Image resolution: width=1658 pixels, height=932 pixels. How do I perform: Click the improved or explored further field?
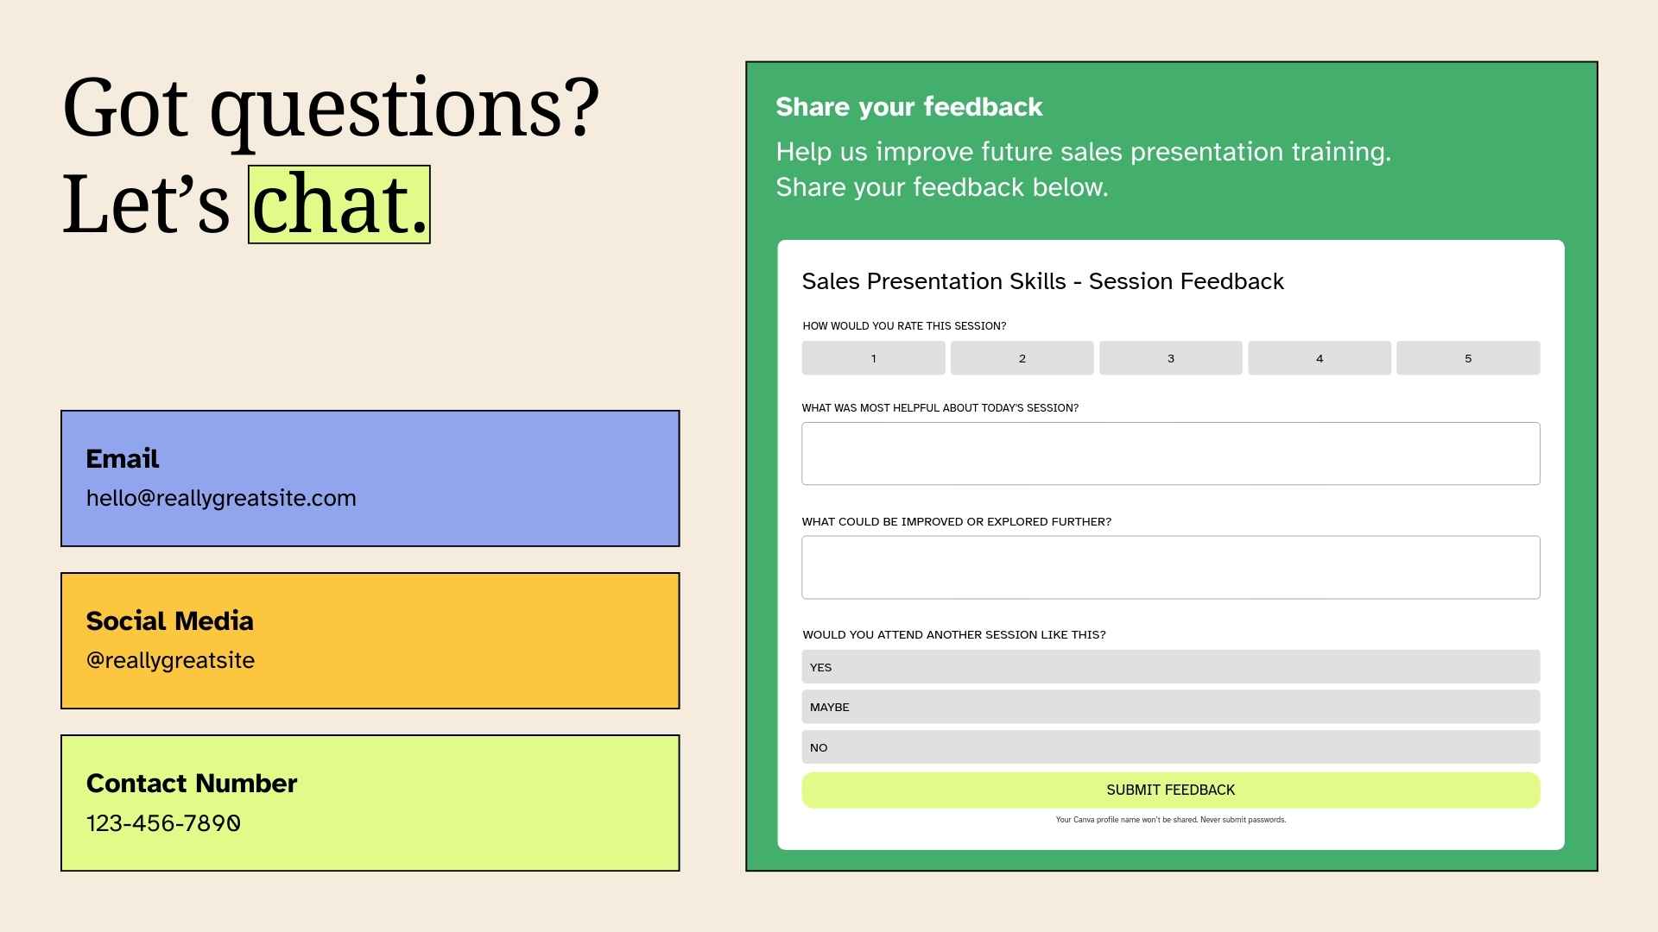coord(1170,568)
